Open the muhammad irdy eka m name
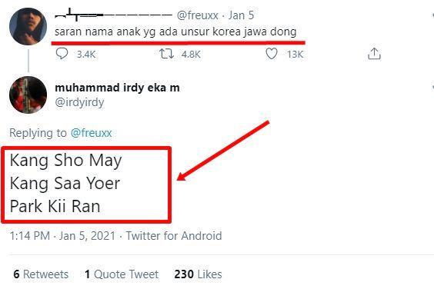The height and width of the screenshot is (289, 434). click(x=118, y=88)
